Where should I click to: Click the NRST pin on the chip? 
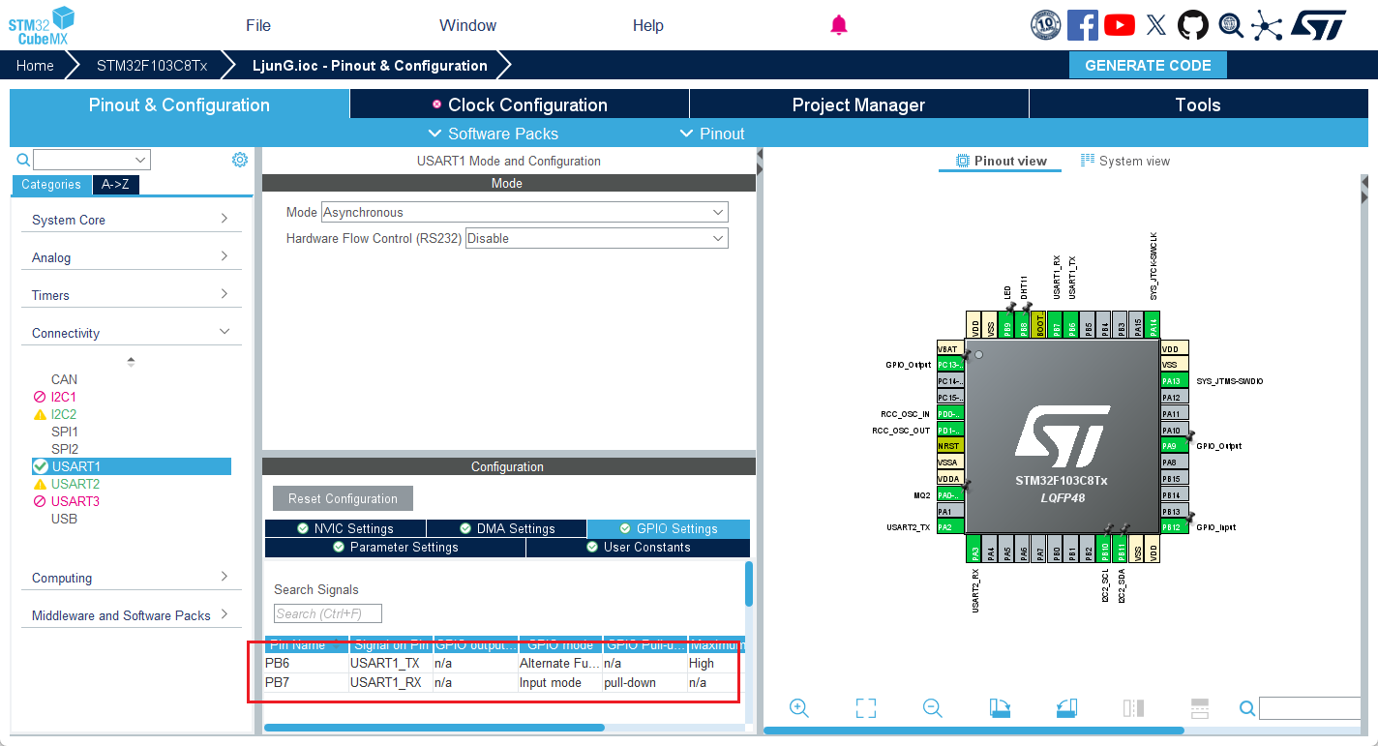point(950,446)
